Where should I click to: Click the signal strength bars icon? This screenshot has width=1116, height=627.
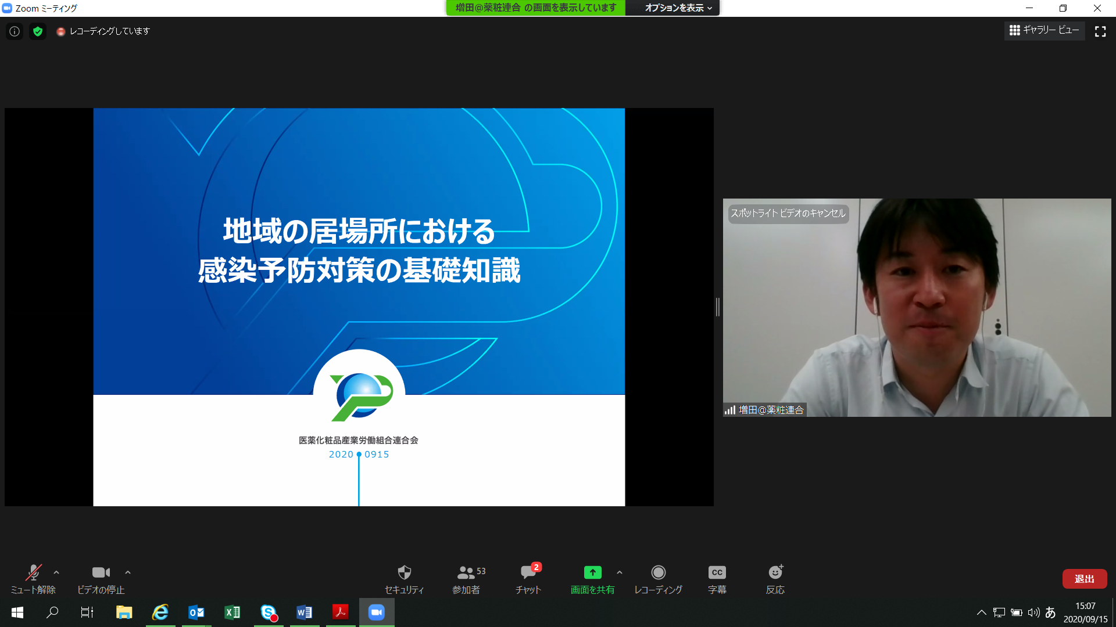click(x=730, y=410)
